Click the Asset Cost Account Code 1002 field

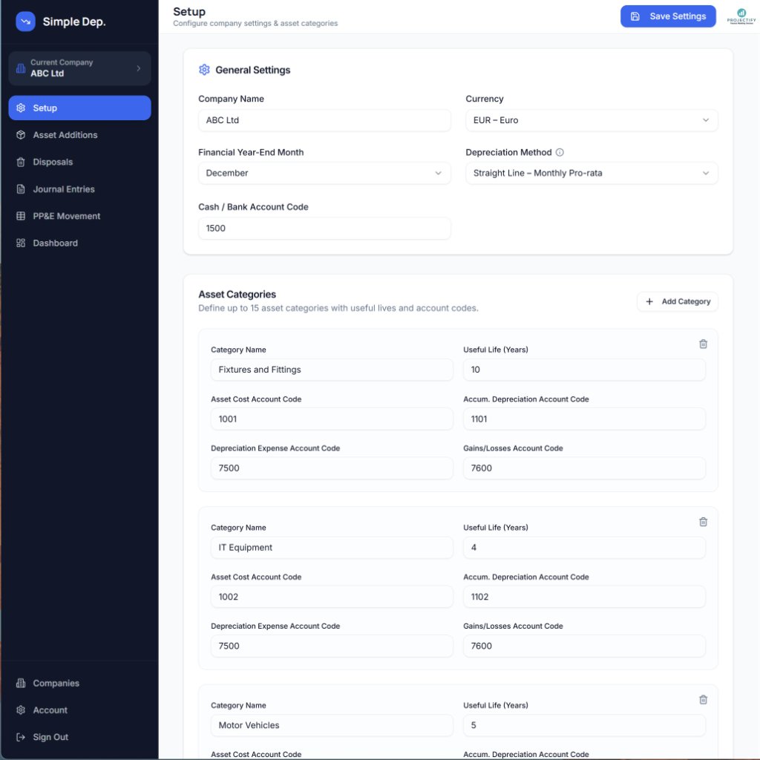(x=332, y=597)
